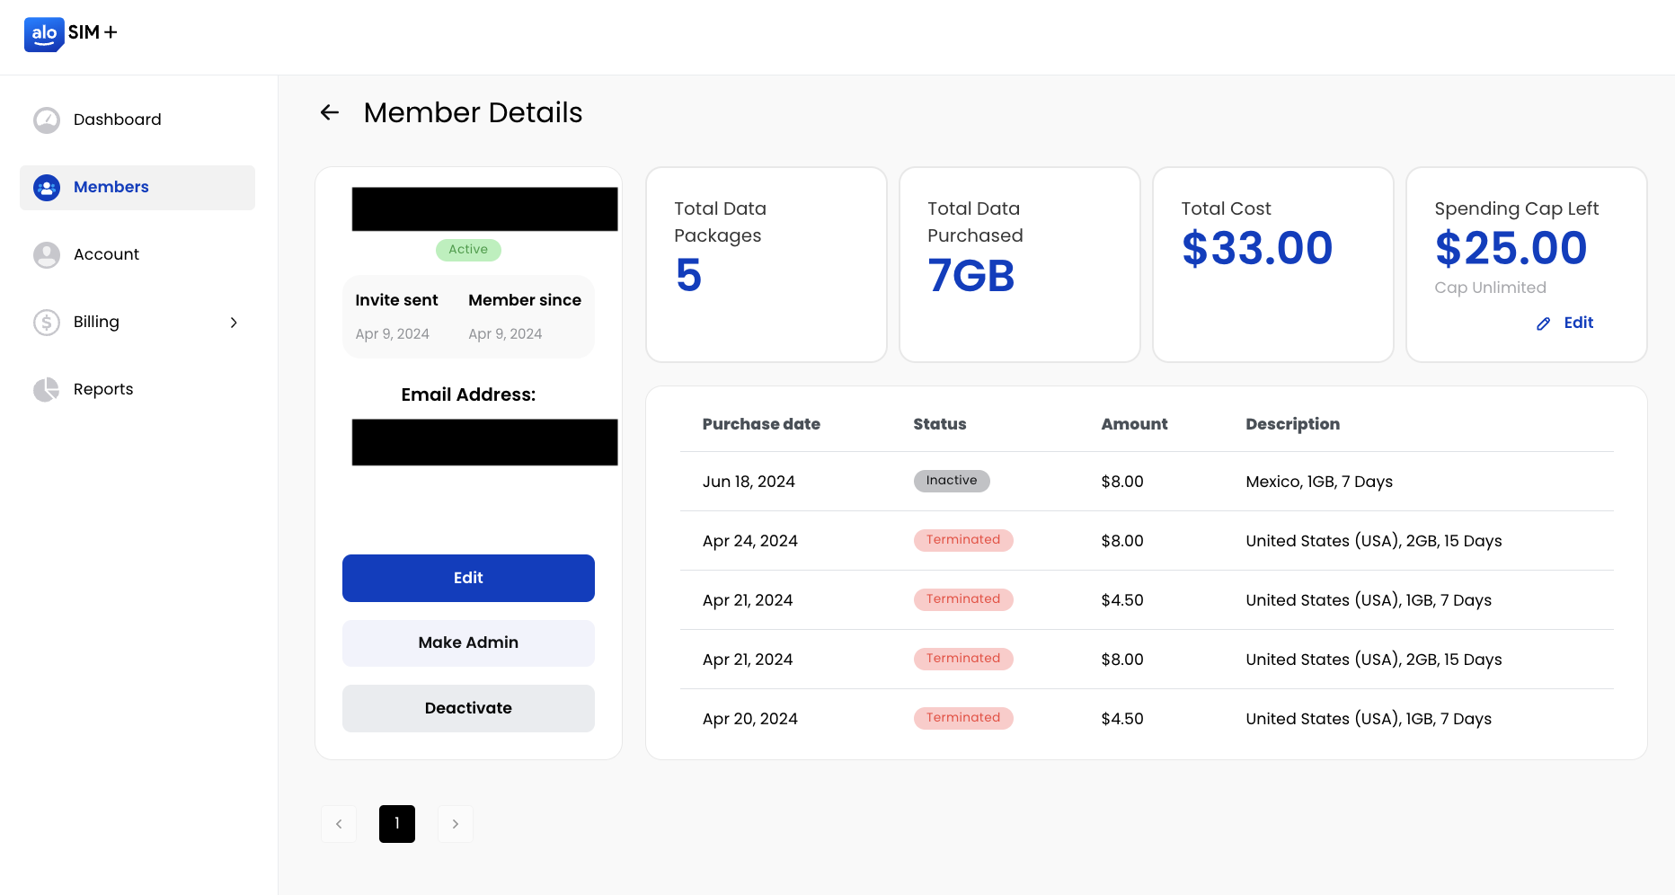Open the Reports menu item
Screen dimensions: 1675x895
tap(103, 390)
